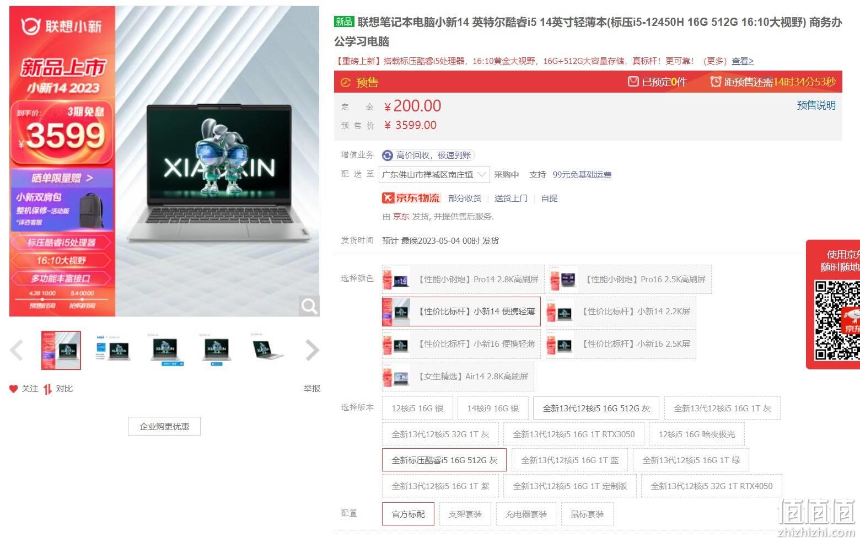Viewport: 860px width, 542px height.
Task: Select second product thumbnail with Intel badge
Action: (x=113, y=350)
